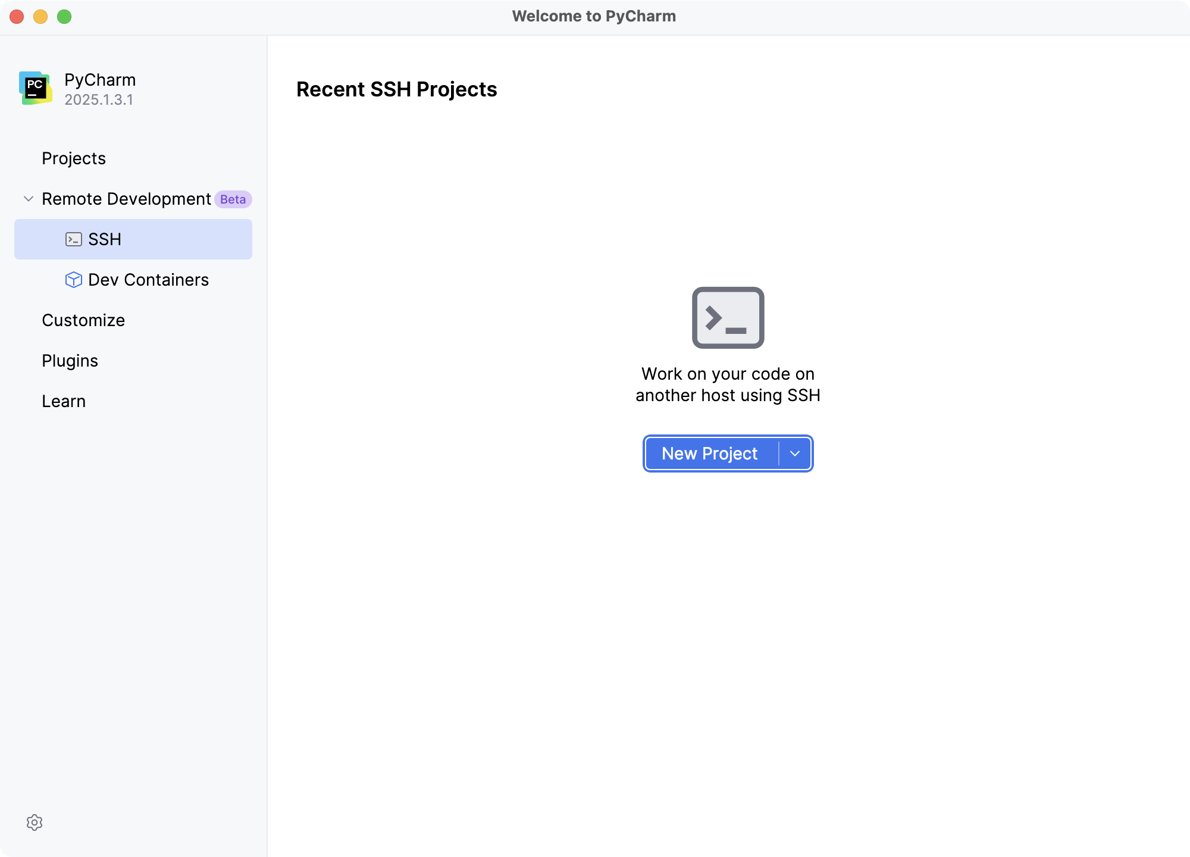Click the PyCharm application logo icon
The width and height of the screenshot is (1190, 857).
[x=36, y=88]
